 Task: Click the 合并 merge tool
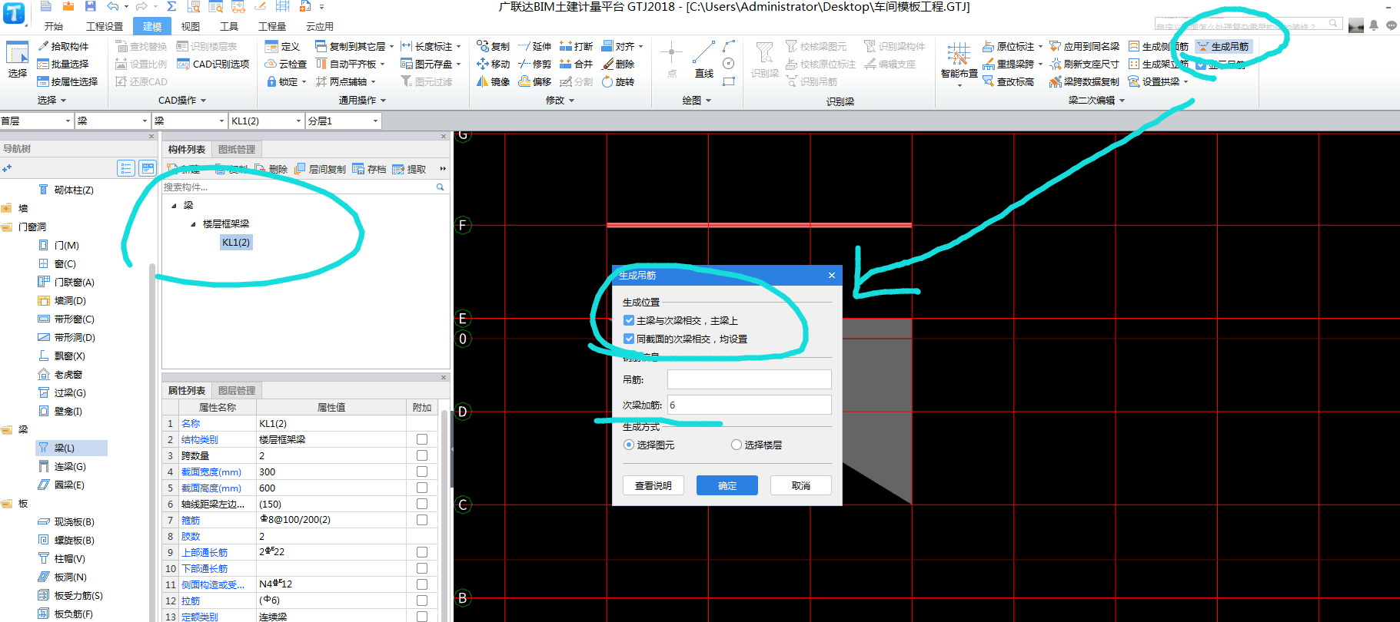pos(576,64)
